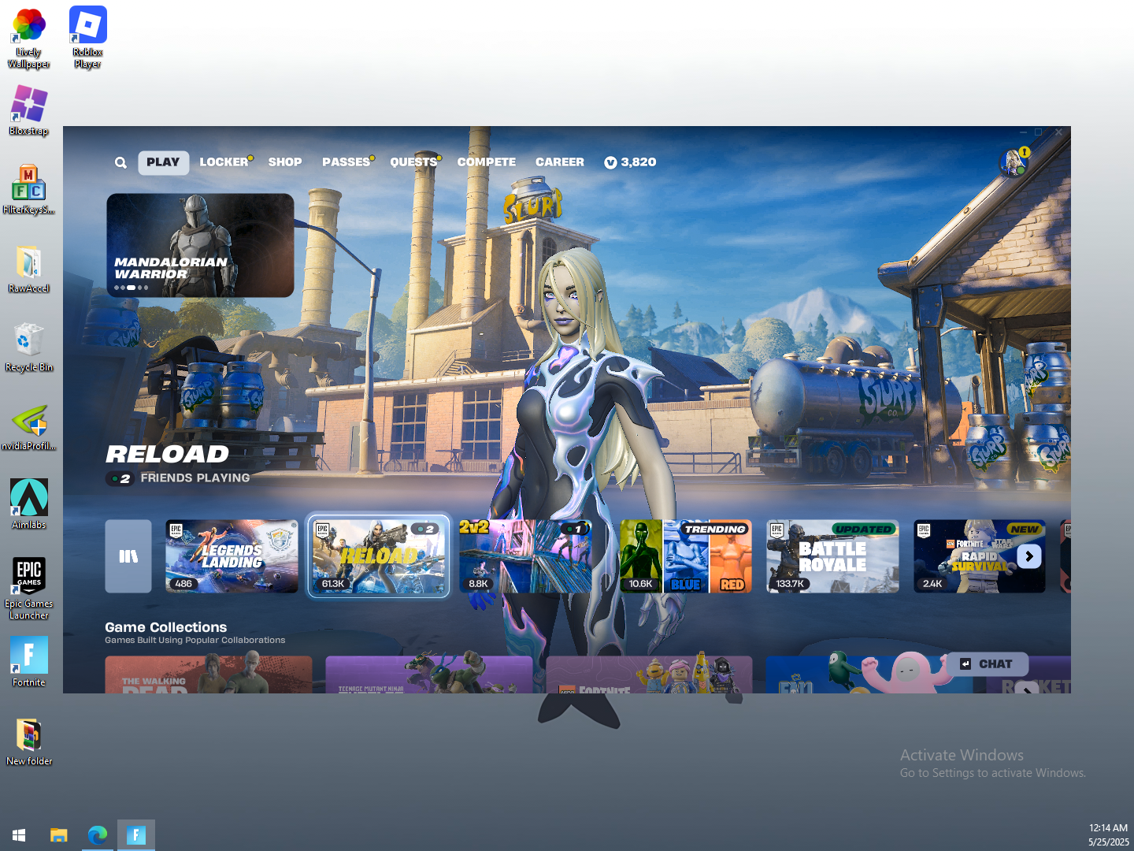
Task: Open Roblox Player desktop shortcut
Action: pos(88,39)
